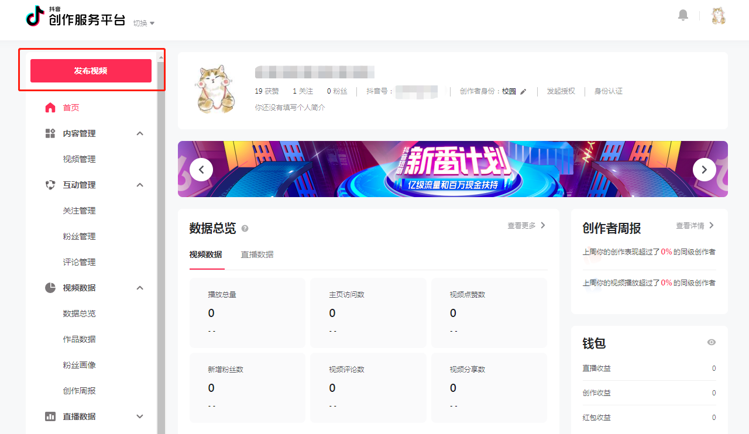Go to 首页 in the sidebar
The height and width of the screenshot is (434, 749).
[71, 108]
